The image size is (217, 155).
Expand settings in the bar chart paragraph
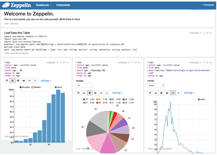[x=46, y=81]
